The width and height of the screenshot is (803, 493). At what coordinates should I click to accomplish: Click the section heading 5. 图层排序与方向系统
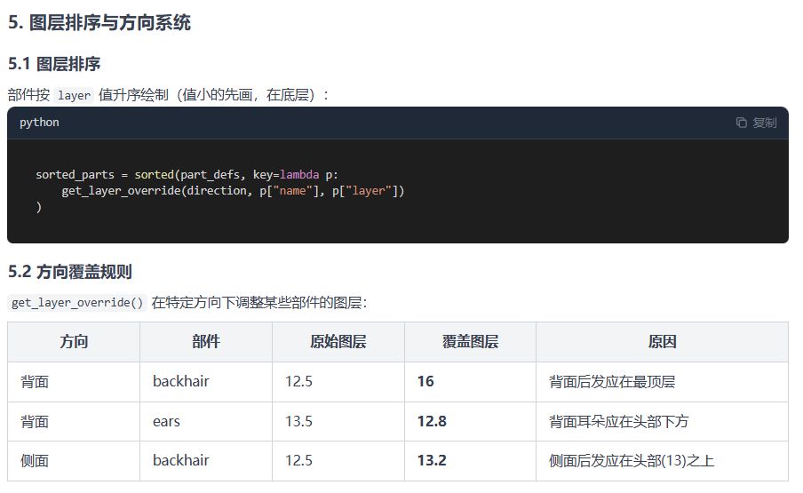[99, 23]
